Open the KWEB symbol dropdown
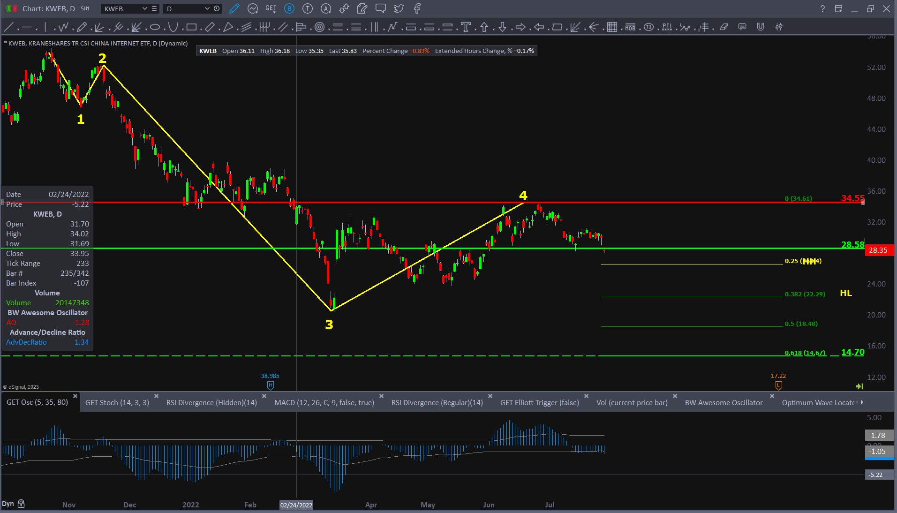Screen dimensions: 897x513 pyautogui.click(x=144, y=8)
